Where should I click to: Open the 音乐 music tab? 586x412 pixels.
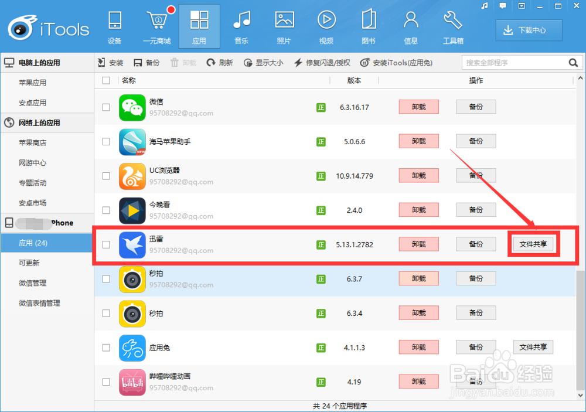tap(241, 28)
